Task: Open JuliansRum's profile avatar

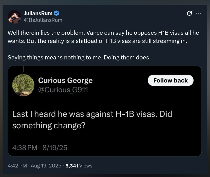Action: [x=14, y=17]
